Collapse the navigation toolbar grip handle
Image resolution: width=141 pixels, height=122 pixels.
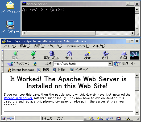(2, 55)
